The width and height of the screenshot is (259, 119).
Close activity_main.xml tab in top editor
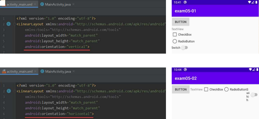coord(35,4)
